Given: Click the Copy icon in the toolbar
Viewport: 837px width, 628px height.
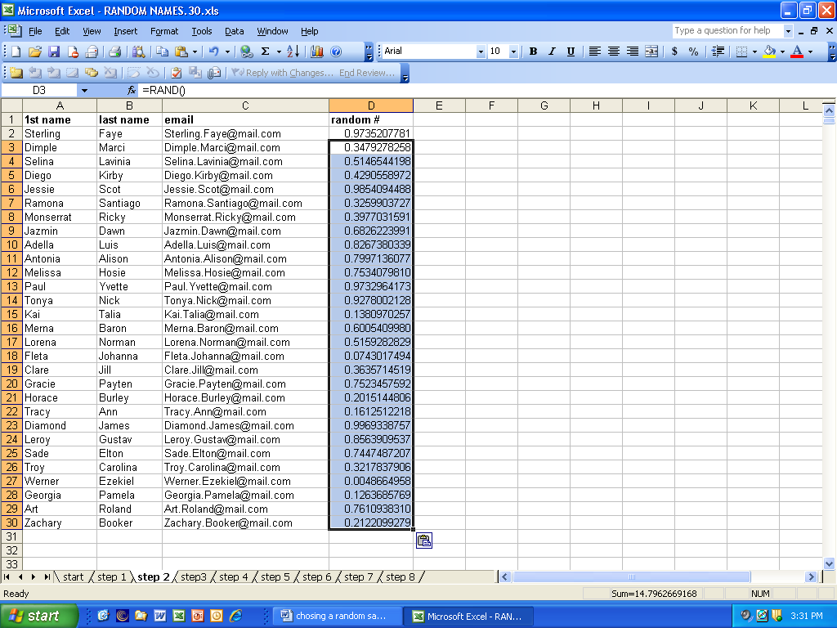Looking at the screenshot, I should click(x=163, y=52).
